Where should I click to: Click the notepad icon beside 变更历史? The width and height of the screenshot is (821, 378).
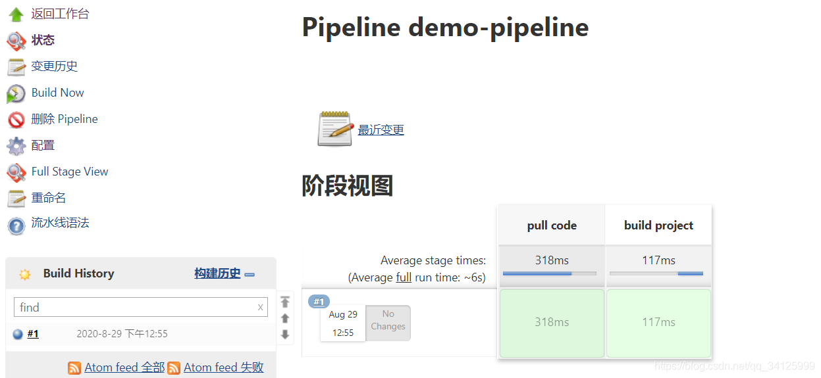pyautogui.click(x=16, y=67)
